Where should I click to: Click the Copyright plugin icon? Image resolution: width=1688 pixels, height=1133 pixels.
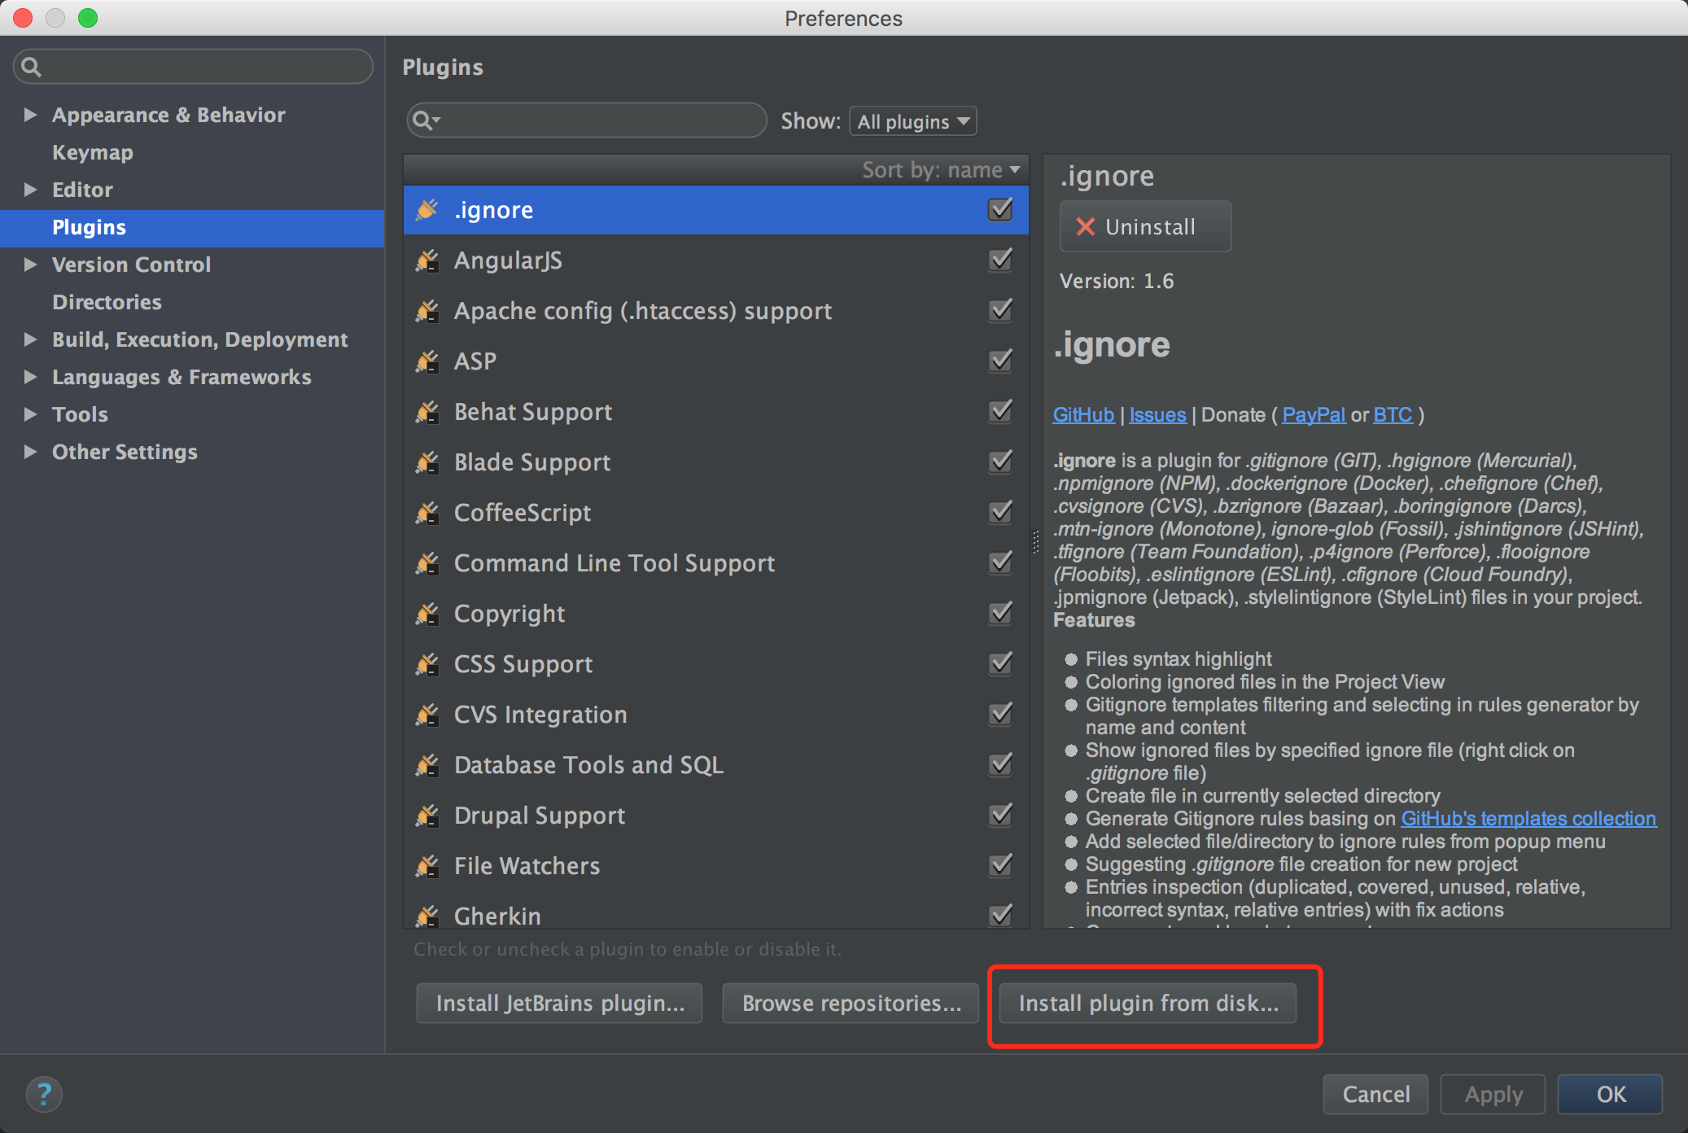[x=427, y=614]
